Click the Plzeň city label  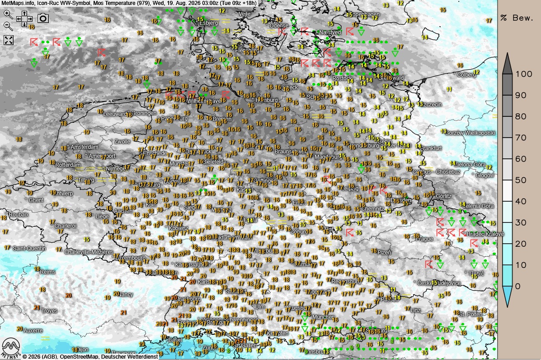[x=384, y=253]
